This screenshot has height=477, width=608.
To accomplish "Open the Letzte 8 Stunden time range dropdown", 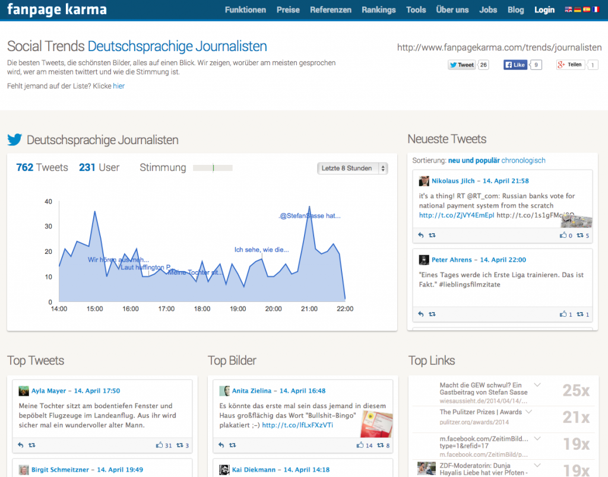I will point(353,168).
